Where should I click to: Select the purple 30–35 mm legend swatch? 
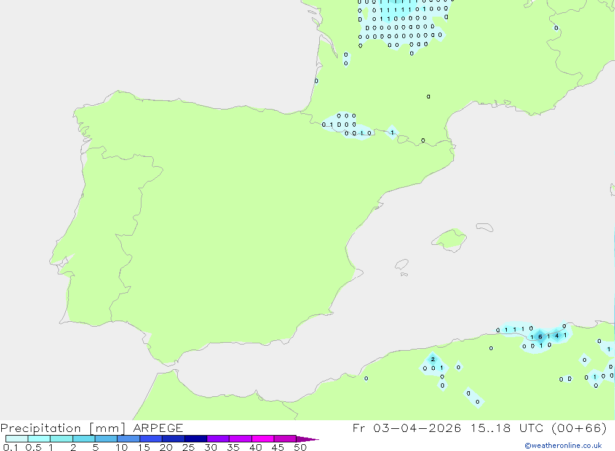click(218, 439)
